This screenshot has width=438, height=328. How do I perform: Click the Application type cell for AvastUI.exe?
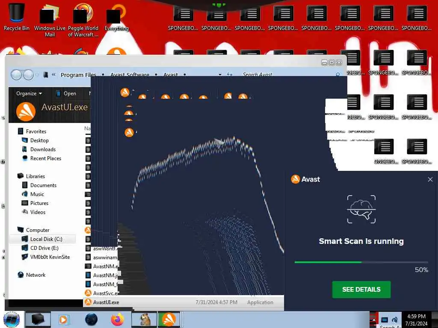pyautogui.click(x=260, y=302)
